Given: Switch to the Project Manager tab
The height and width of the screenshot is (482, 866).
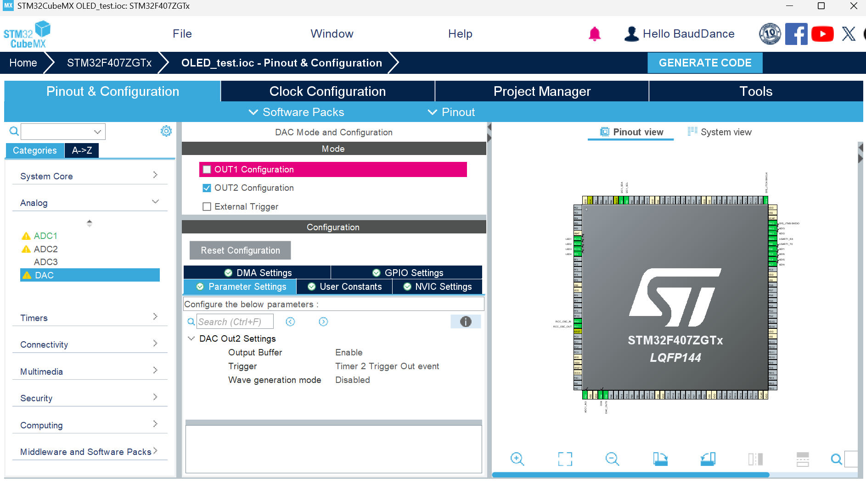Looking at the screenshot, I should (x=542, y=91).
